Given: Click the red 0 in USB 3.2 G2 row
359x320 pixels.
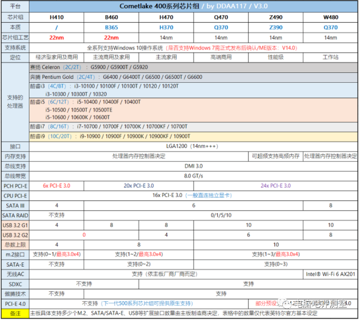Looking at the screenshot, I should (x=84, y=235).
